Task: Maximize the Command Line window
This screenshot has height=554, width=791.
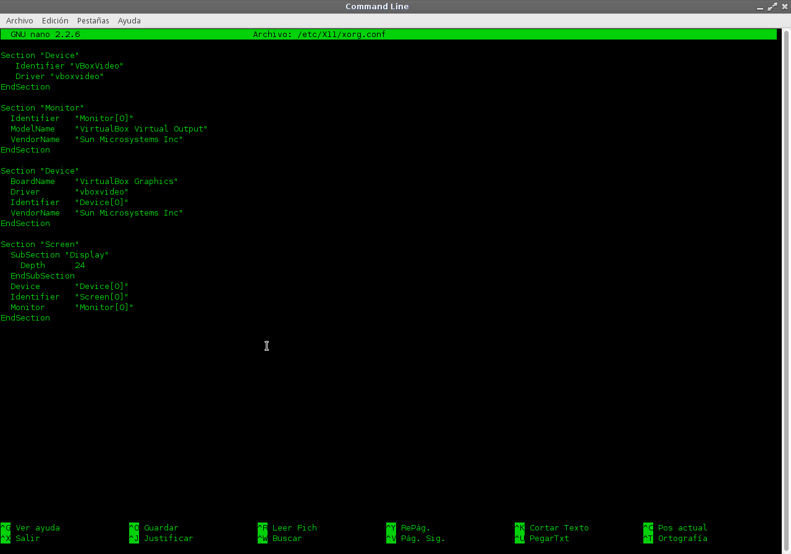Action: [772, 7]
